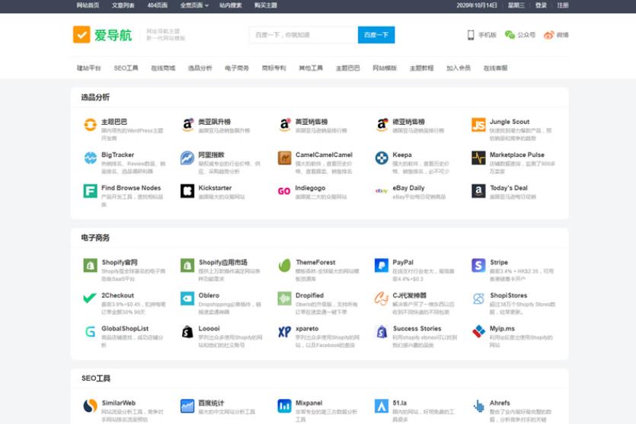Click the login link in top bar
The image size is (636, 424).
tap(541, 5)
